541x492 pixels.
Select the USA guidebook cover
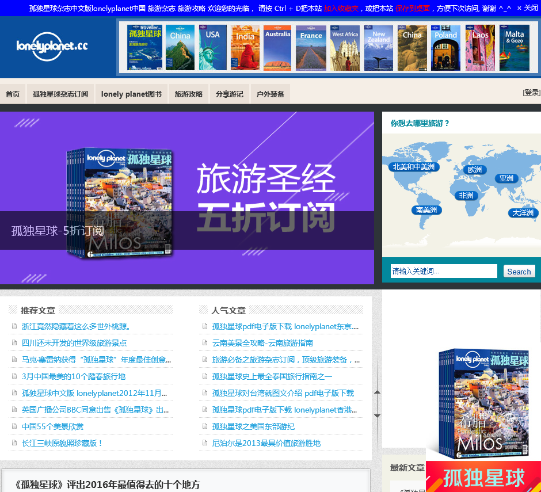coord(212,48)
